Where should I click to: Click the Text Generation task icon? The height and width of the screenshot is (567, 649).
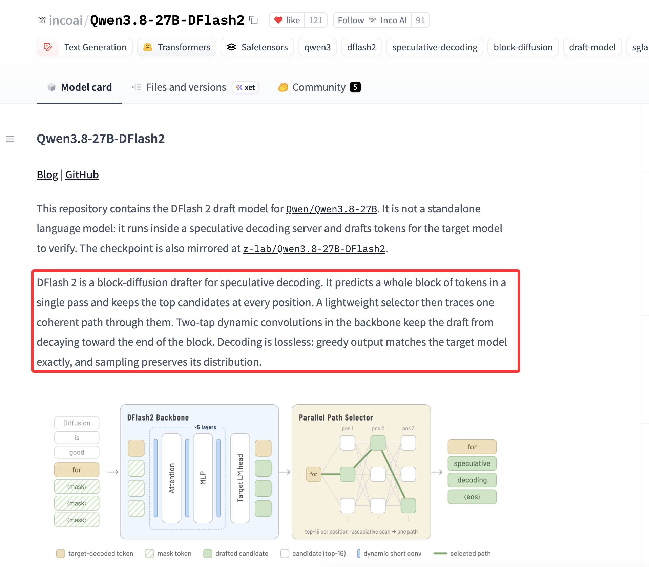[48, 47]
